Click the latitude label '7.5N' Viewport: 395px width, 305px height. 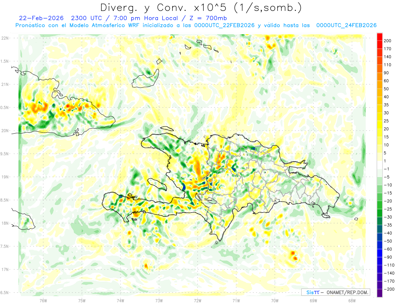coord(5,246)
